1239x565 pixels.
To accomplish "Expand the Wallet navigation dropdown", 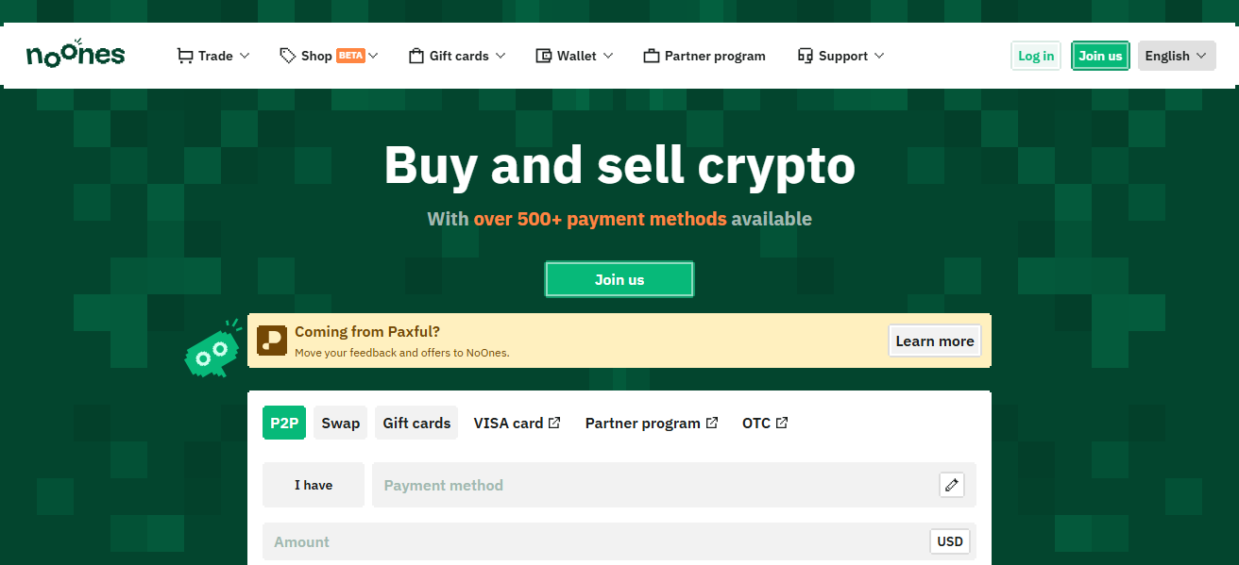I will 573,56.
